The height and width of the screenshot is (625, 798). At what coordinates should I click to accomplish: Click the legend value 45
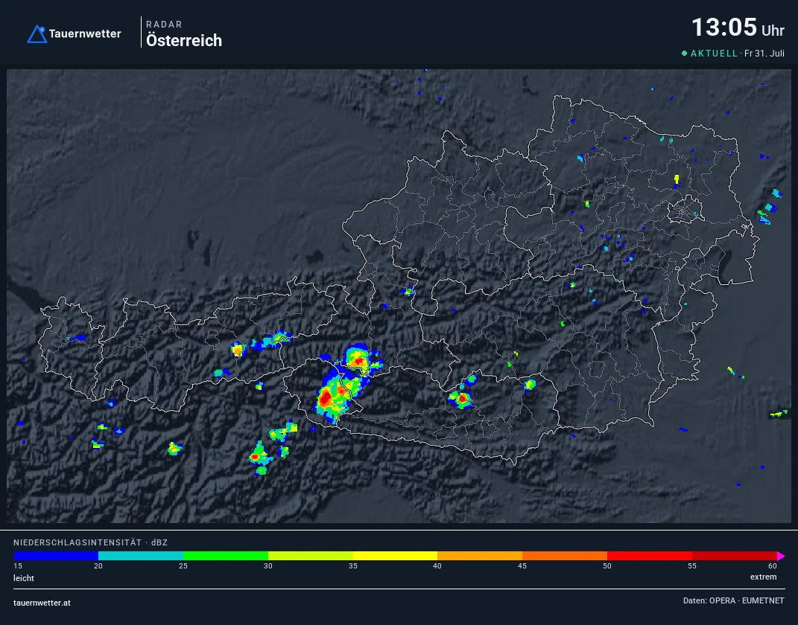522,566
